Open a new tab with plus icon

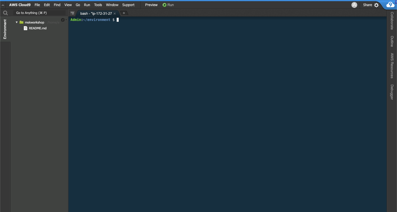click(x=124, y=13)
